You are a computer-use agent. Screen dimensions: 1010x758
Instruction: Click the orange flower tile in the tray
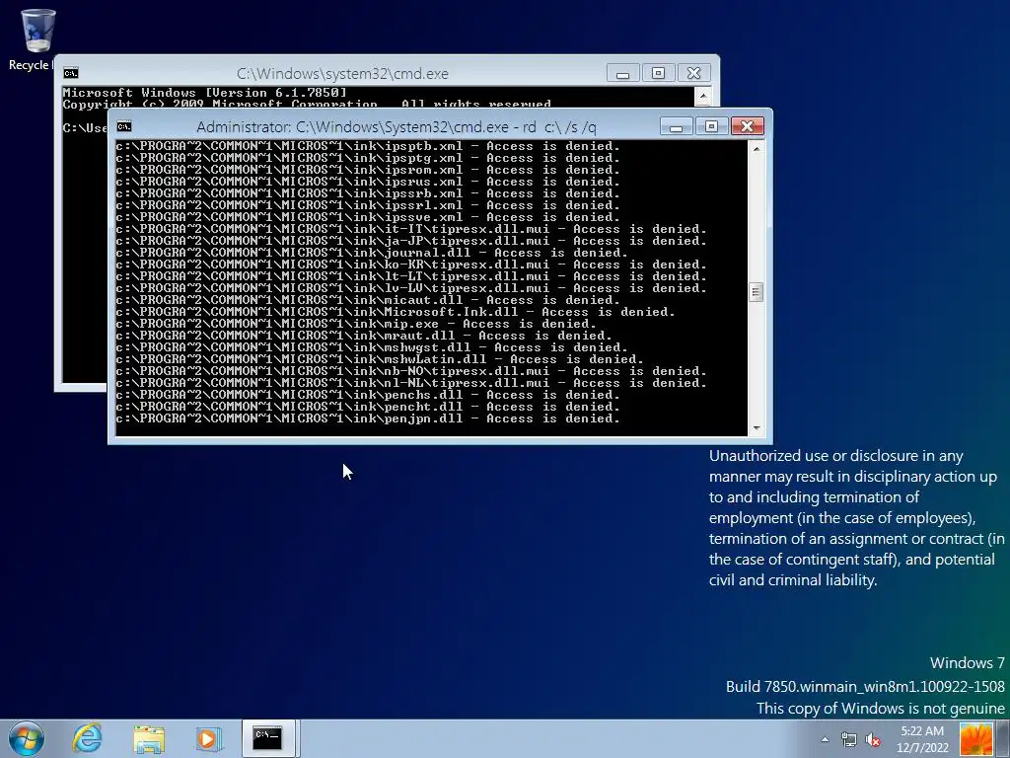[976, 739]
